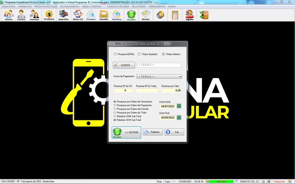Uncheck the Títulos Abertos checkbox
This screenshot has width=295, height=184.
tap(163, 54)
